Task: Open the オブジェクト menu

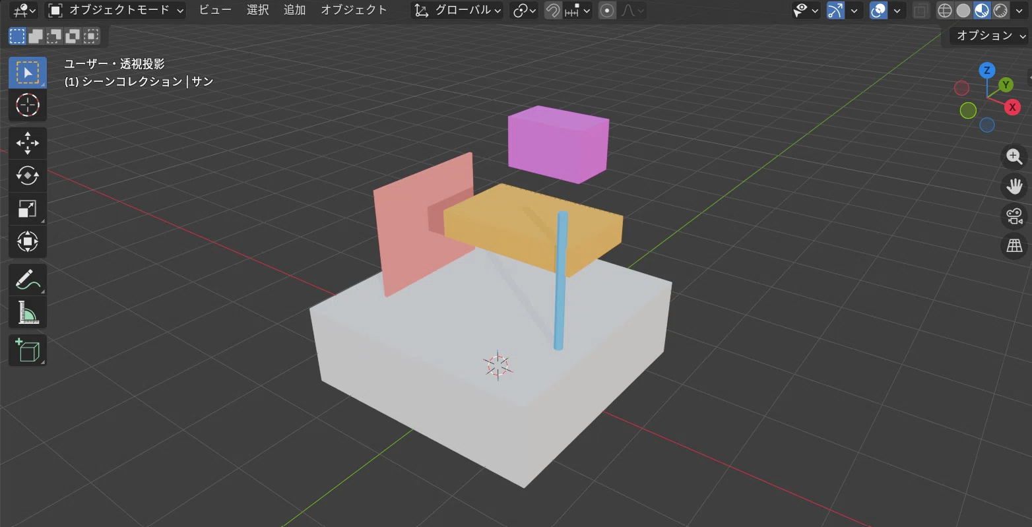Action: click(354, 10)
